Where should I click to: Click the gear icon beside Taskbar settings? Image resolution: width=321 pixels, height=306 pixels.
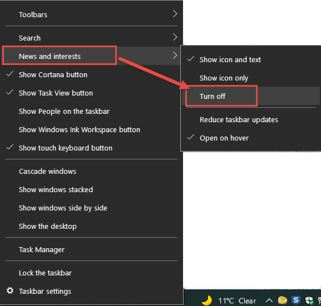pos(10,290)
